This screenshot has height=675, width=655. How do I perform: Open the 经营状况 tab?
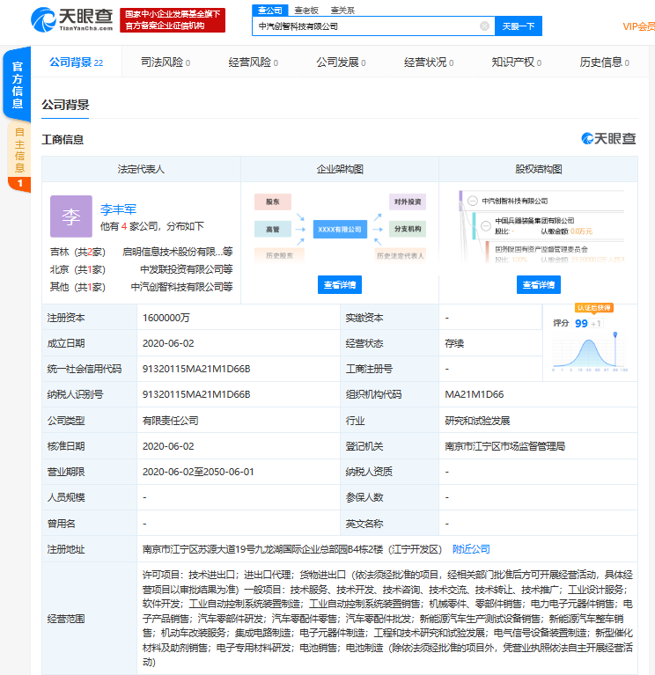click(429, 62)
